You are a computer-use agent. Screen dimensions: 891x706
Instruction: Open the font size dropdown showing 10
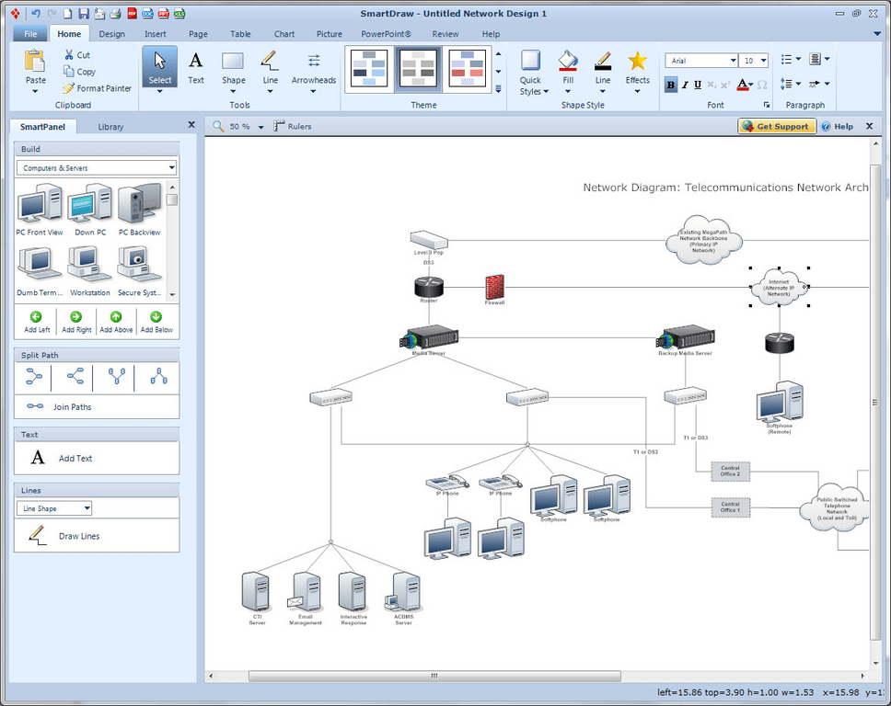pyautogui.click(x=753, y=60)
